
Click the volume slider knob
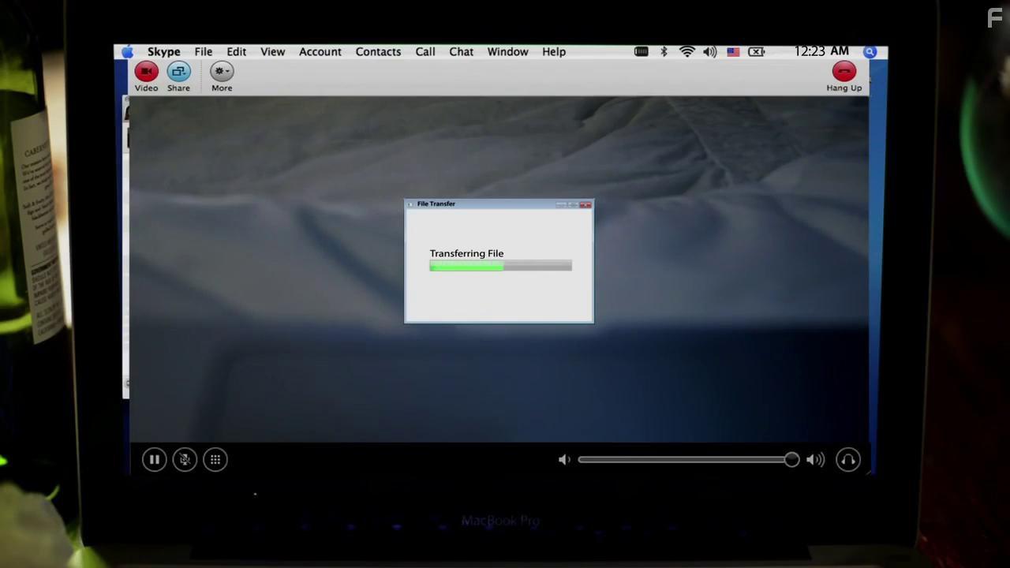[791, 460]
